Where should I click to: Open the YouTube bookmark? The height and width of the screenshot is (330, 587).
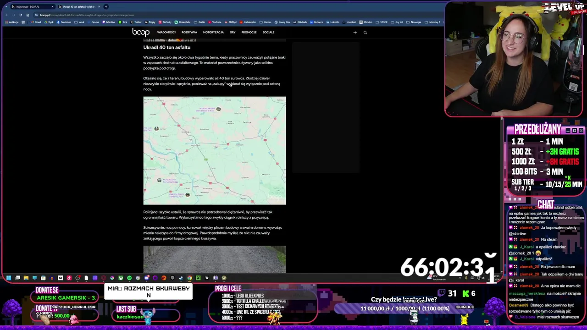tap(215, 22)
